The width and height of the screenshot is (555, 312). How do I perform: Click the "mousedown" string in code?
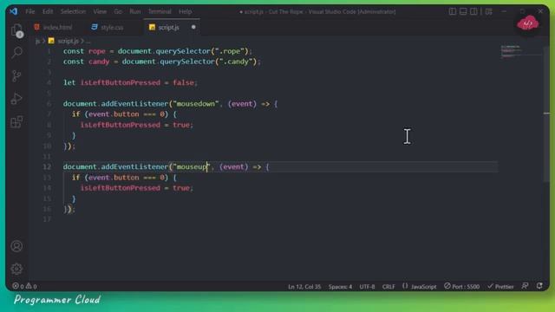tap(196, 104)
